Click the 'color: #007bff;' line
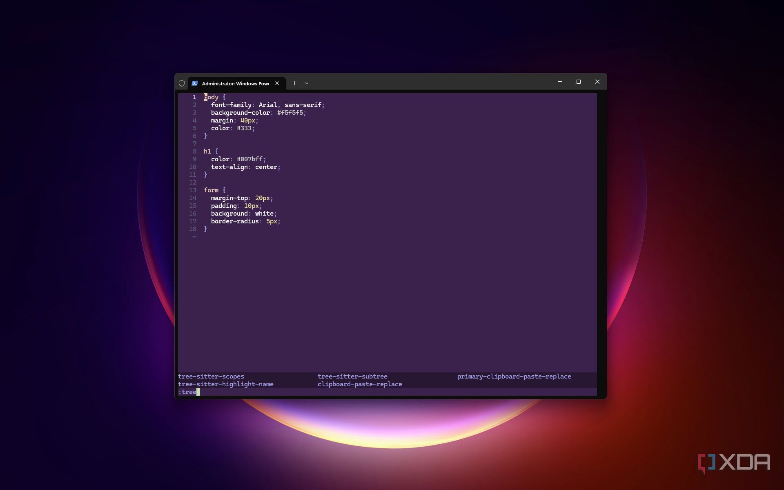The width and height of the screenshot is (784, 490). coord(238,159)
